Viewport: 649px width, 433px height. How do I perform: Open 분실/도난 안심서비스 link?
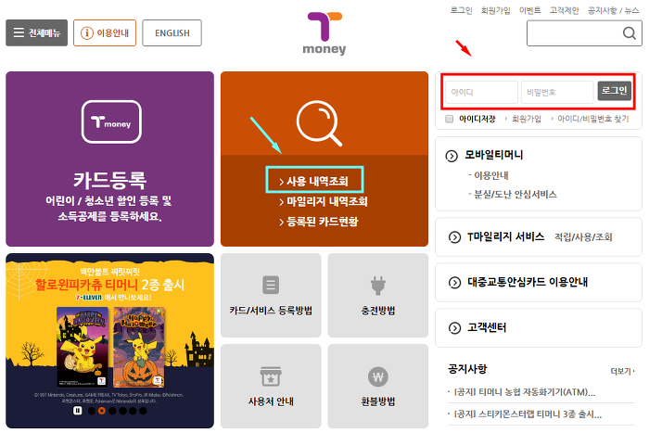point(515,194)
